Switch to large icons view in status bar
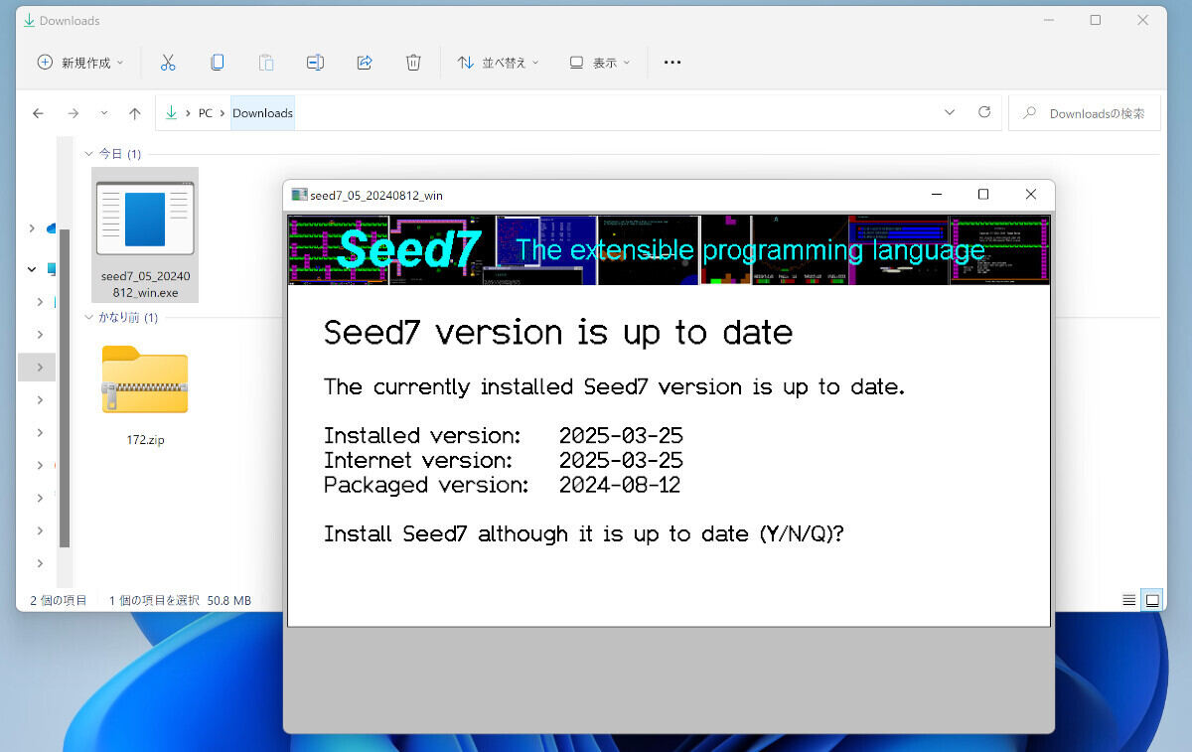This screenshot has width=1192, height=752. point(1152,600)
